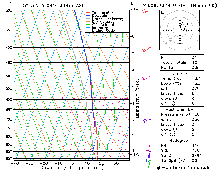
Task: Click the EH value 416
Action: coord(196,146)
